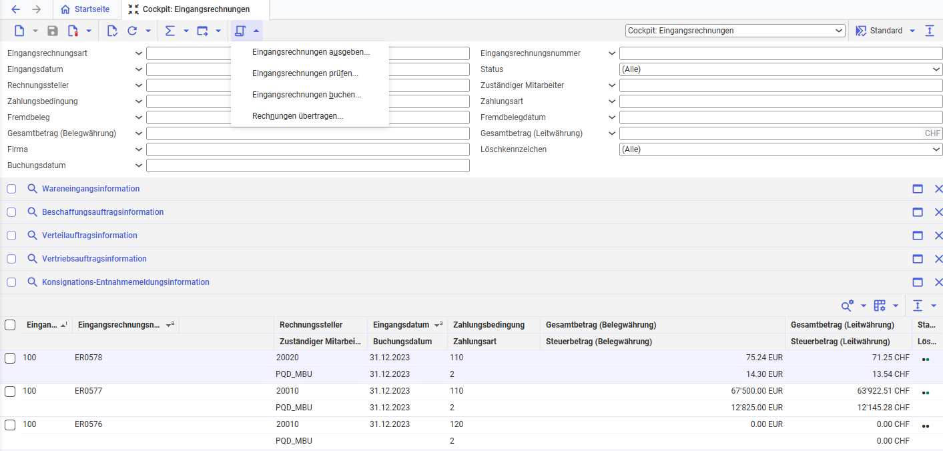Image resolution: width=943 pixels, height=451 pixels.
Task: Click the save disk icon
Action: tap(53, 31)
